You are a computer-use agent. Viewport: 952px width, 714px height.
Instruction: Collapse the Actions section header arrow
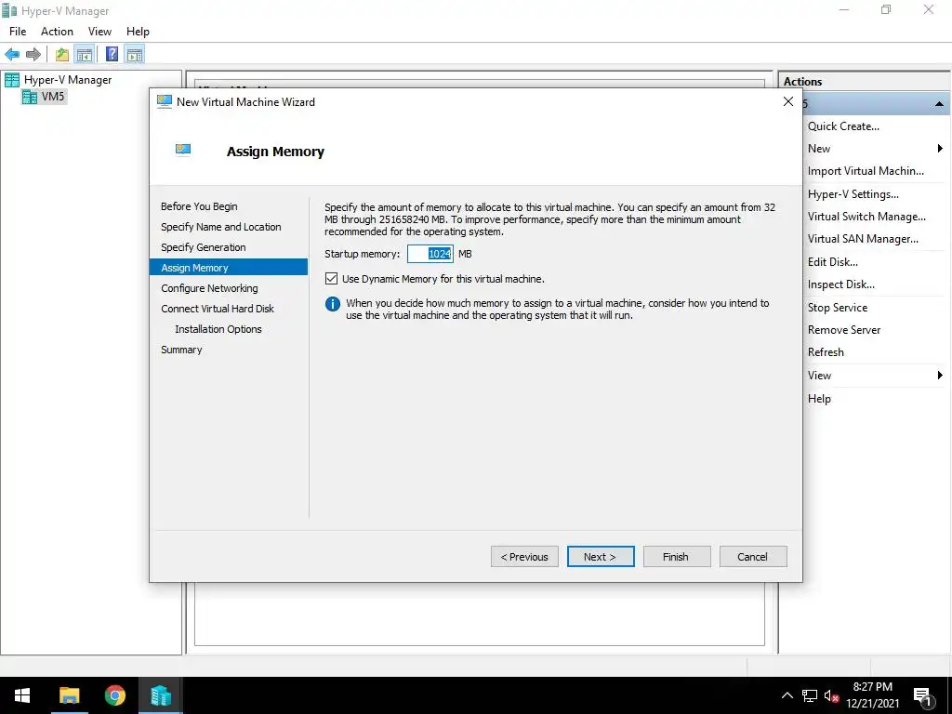pos(939,104)
